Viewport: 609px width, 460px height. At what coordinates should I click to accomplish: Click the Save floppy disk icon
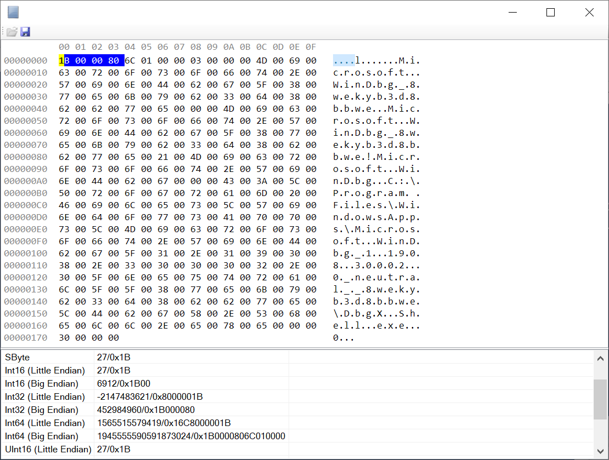pos(25,32)
